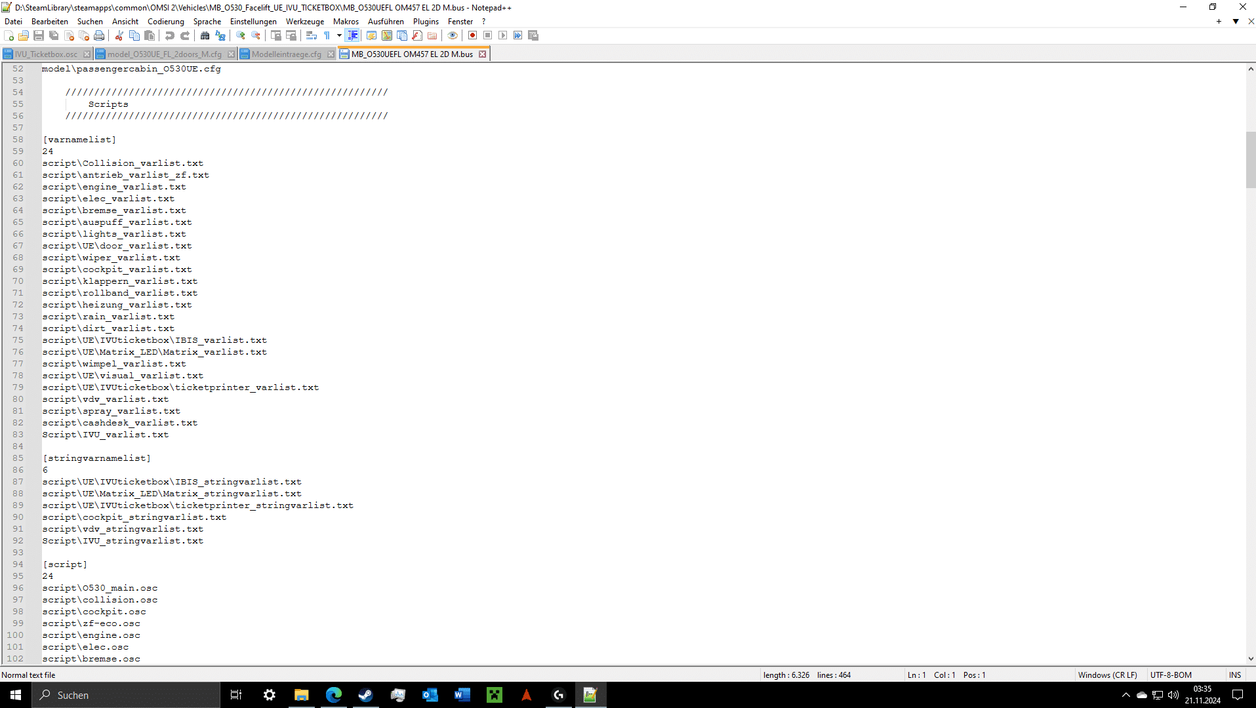This screenshot has height=708, width=1256.
Task: Click the Zoom in magnifier icon
Action: (x=241, y=35)
